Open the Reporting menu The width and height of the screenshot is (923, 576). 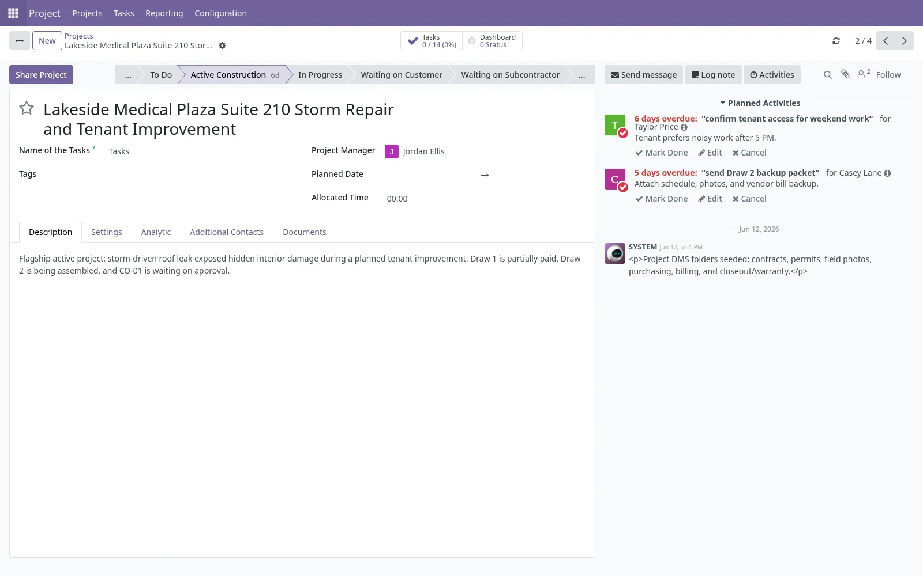coord(164,13)
